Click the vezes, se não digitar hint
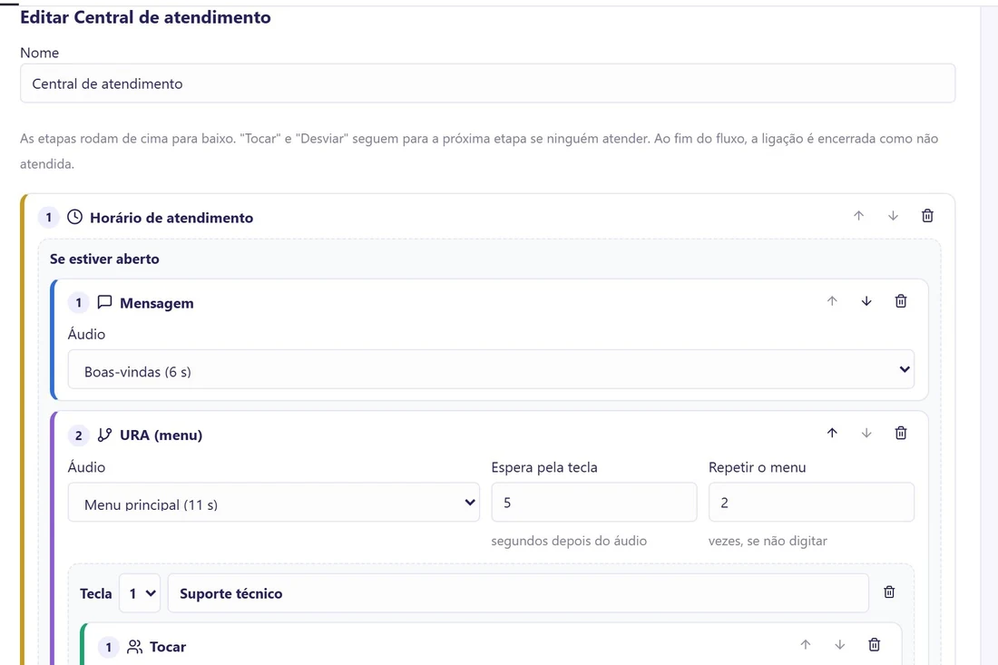The image size is (998, 665). point(768,541)
